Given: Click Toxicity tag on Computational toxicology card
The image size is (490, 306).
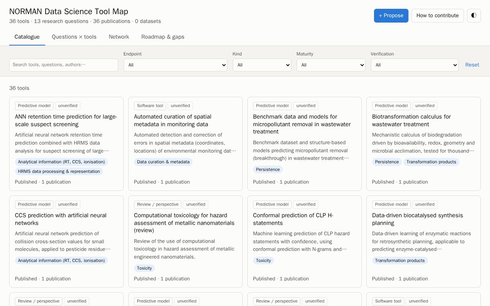Looking at the screenshot, I should (144, 268).
